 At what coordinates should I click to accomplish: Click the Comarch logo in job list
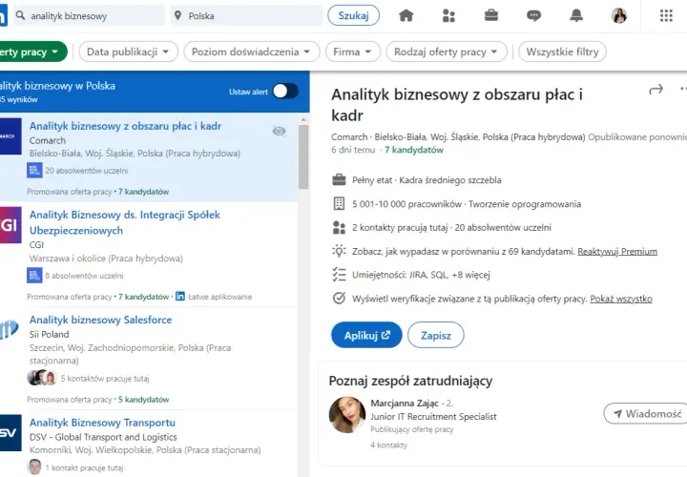coord(10,136)
